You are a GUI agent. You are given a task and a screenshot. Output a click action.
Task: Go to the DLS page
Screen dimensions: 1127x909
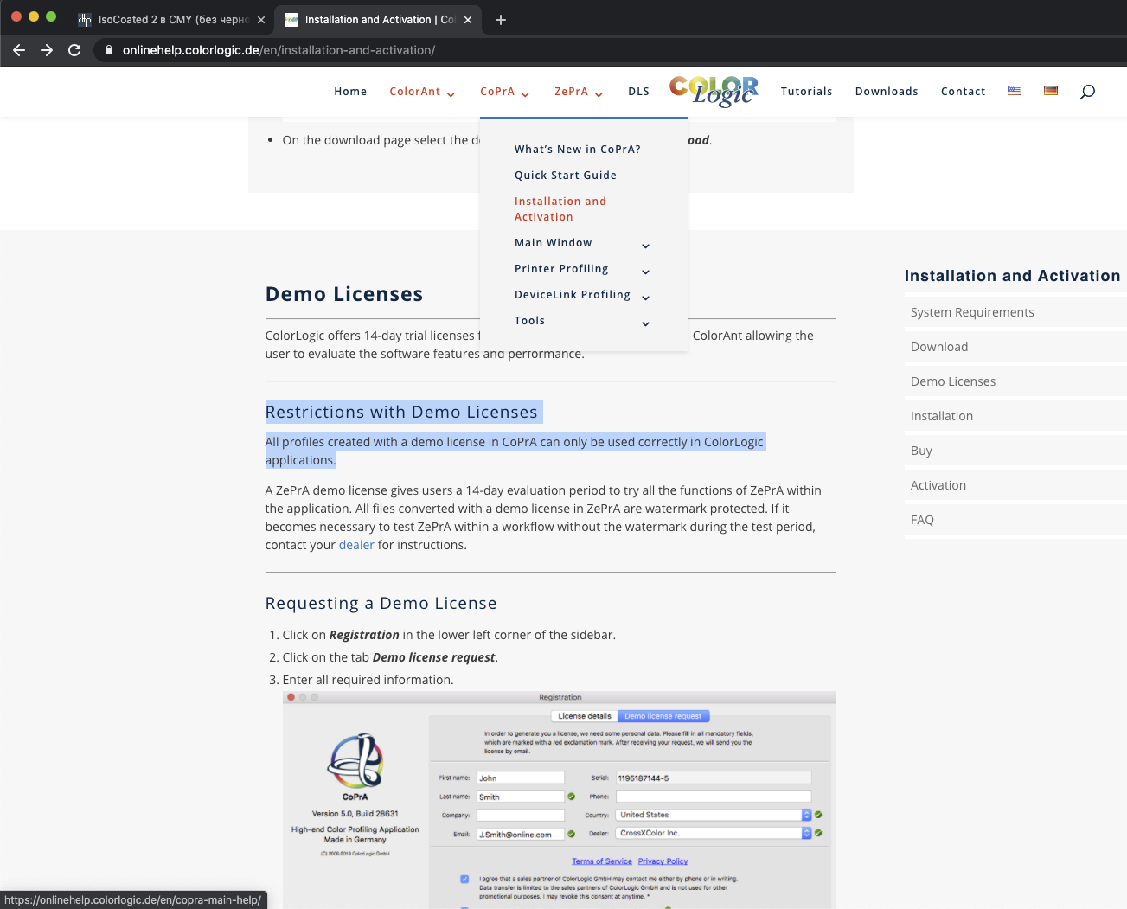638,92
